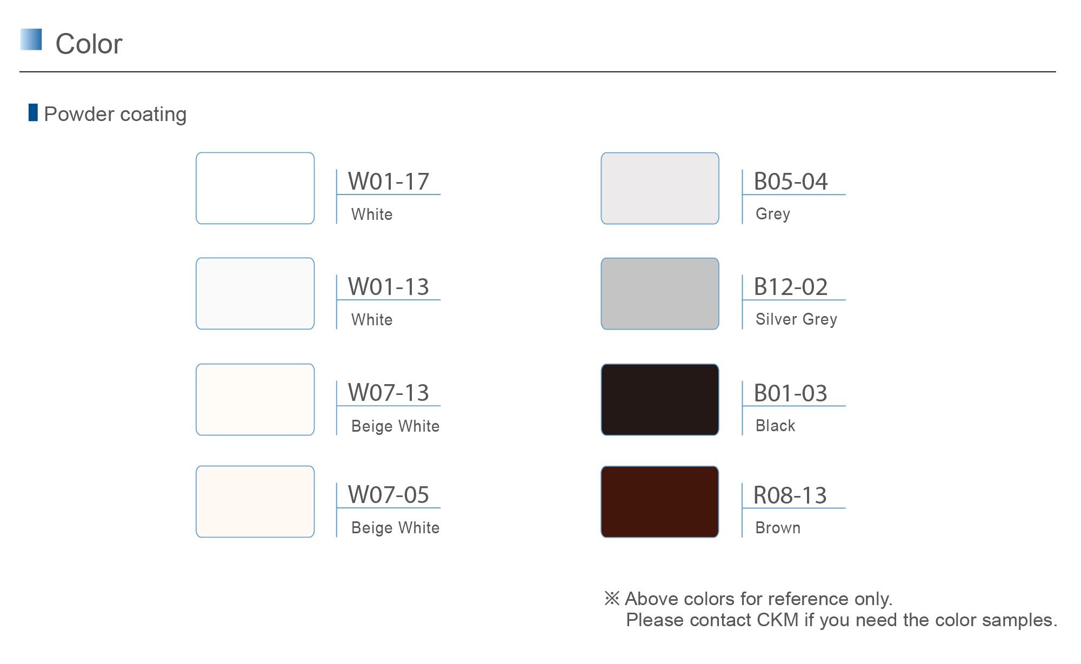Click the R08-13 code label
This screenshot has width=1081, height=664.
pos(790,495)
